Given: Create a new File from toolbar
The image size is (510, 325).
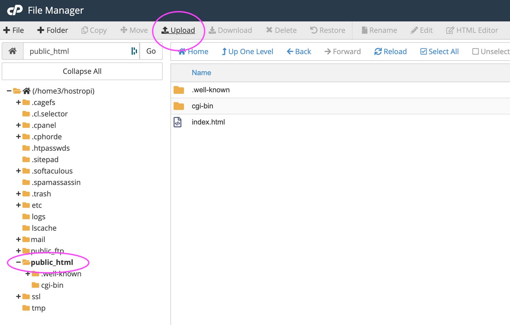Looking at the screenshot, I should coord(14,30).
